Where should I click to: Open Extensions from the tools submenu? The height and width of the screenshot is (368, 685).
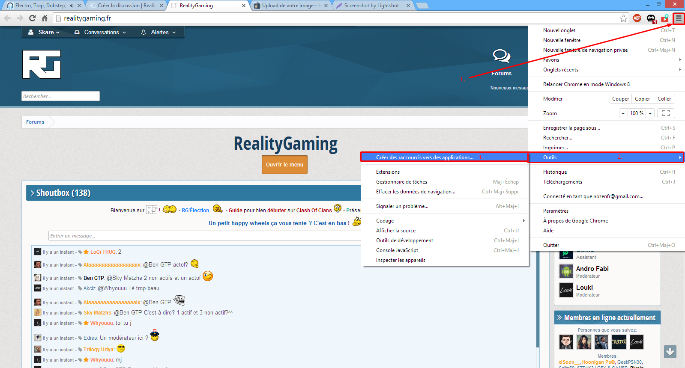point(445,172)
